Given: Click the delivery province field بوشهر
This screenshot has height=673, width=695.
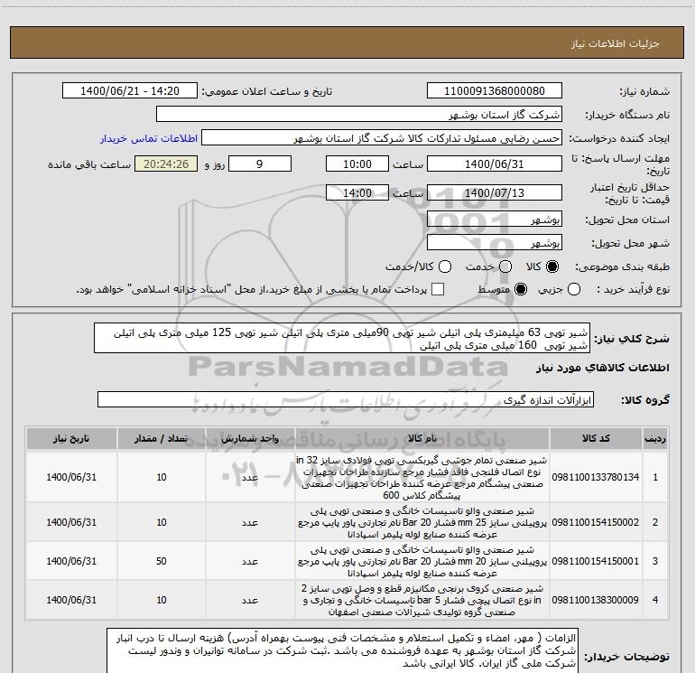Looking at the screenshot, I should click(495, 219).
